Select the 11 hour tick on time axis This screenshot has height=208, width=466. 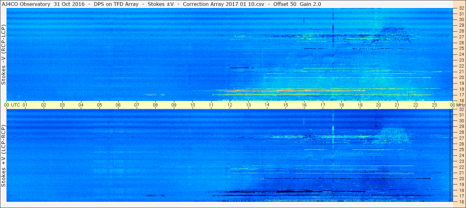(x=211, y=105)
